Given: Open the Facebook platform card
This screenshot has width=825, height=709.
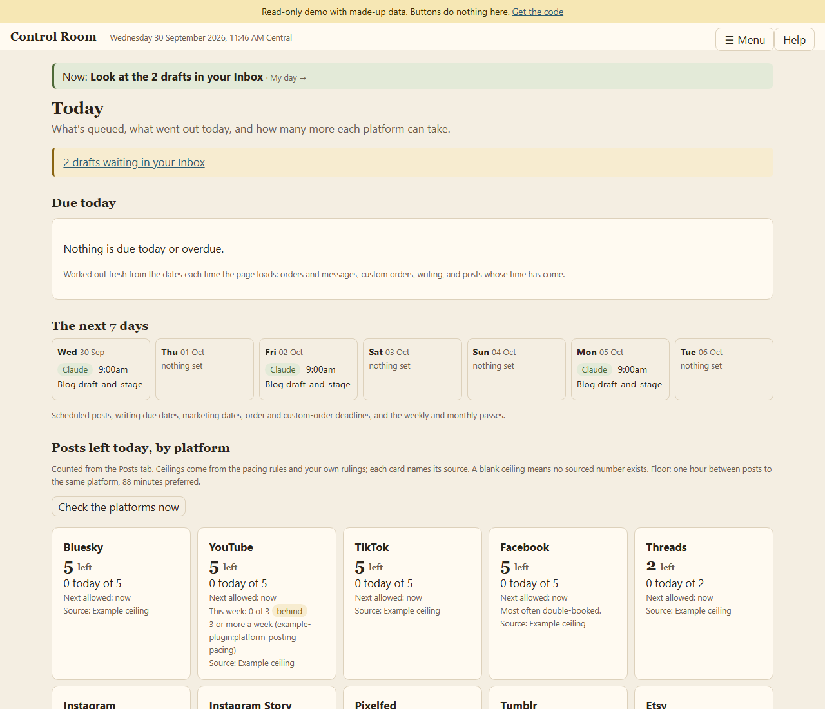Looking at the screenshot, I should [558, 603].
